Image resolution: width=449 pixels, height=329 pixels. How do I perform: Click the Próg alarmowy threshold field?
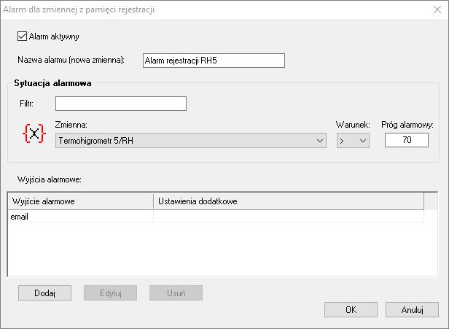[407, 140]
